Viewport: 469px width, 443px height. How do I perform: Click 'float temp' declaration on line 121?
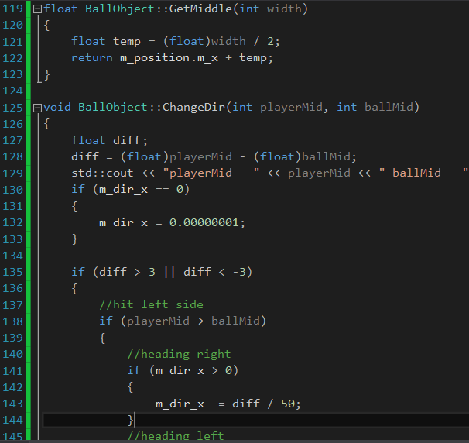coord(105,42)
